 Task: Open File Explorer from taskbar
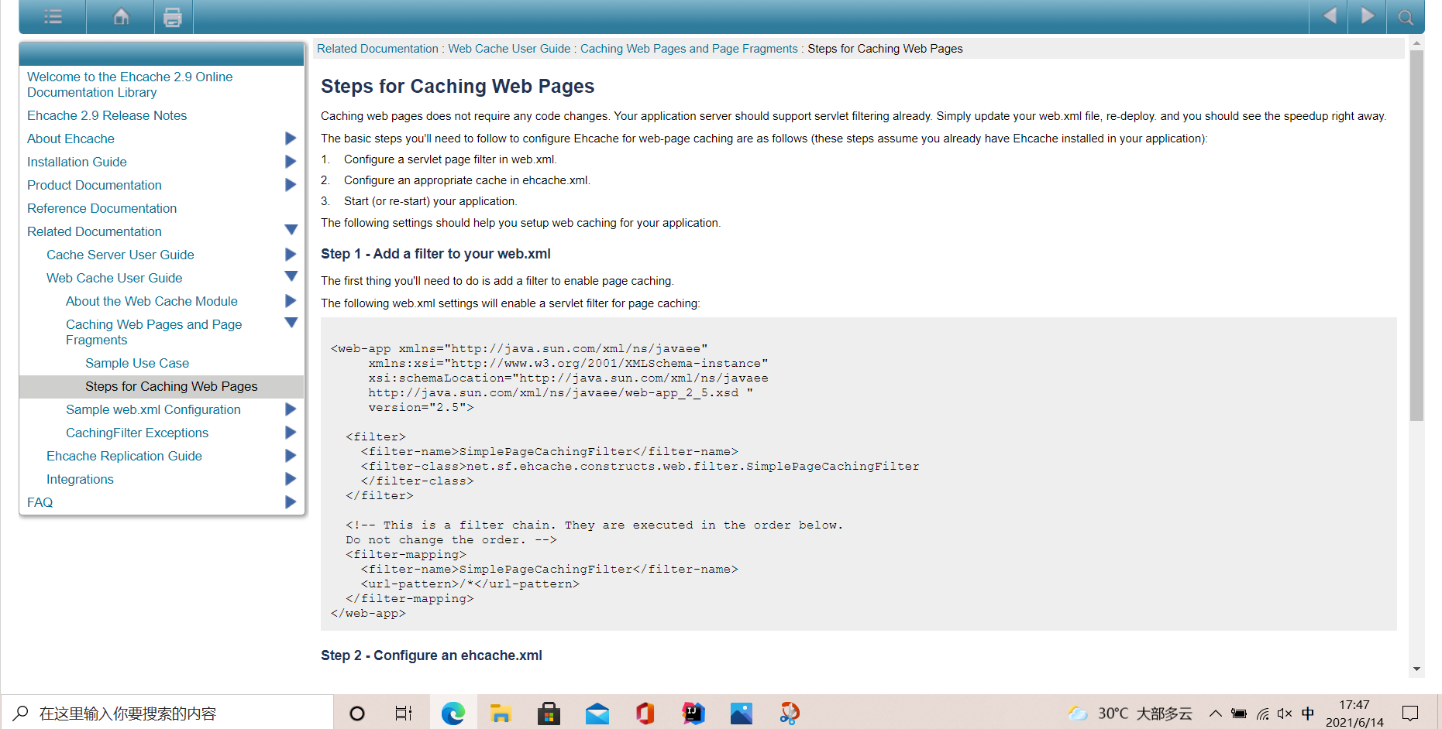click(x=501, y=713)
